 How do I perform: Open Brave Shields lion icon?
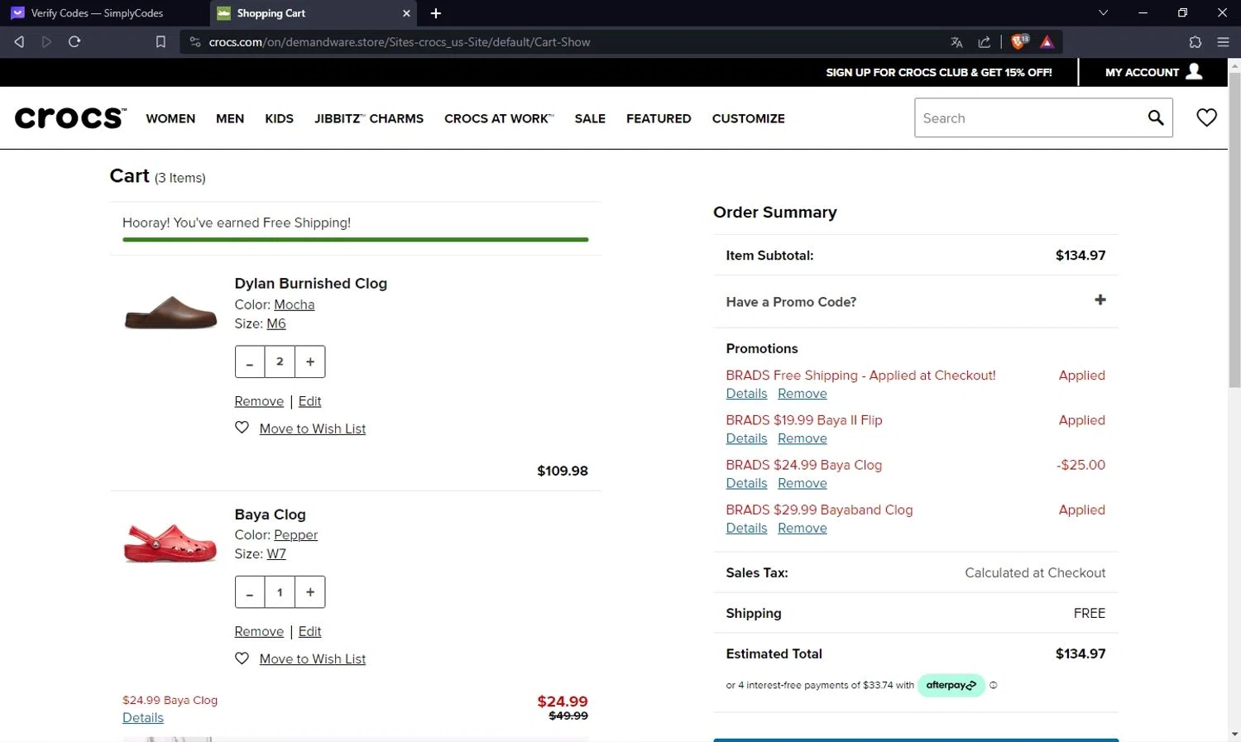1019,41
